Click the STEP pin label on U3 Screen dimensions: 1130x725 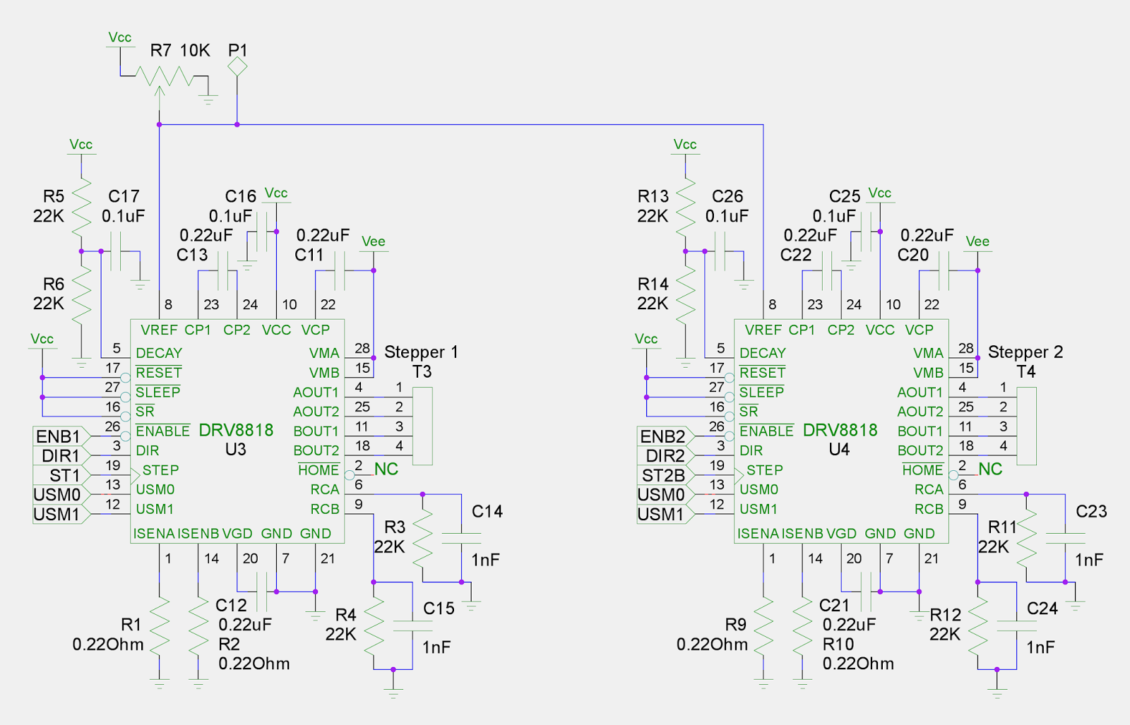point(160,469)
